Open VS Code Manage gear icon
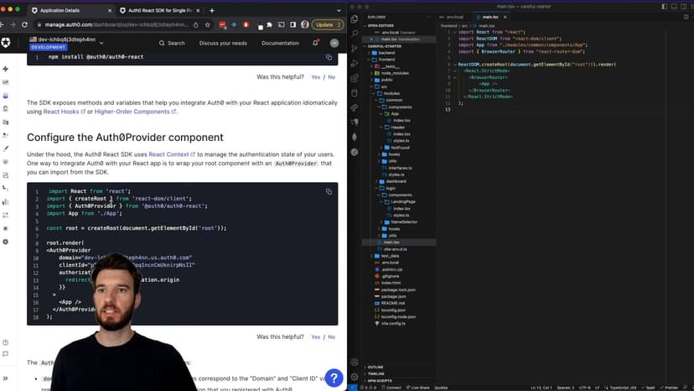694x391 pixels. [355, 376]
